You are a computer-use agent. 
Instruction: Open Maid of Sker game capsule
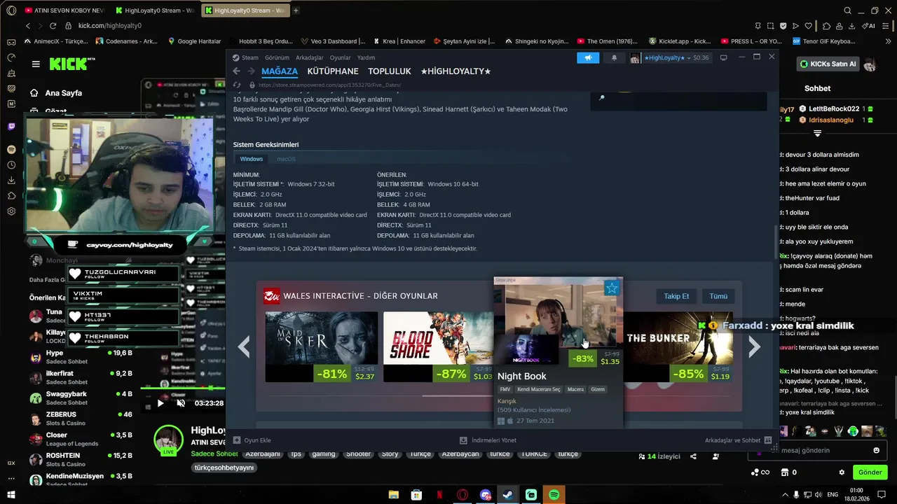[x=321, y=346]
